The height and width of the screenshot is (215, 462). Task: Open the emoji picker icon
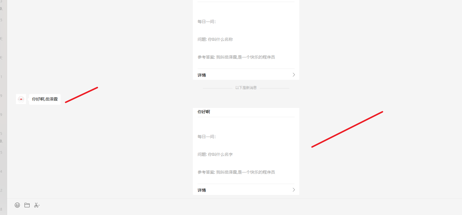(17, 205)
